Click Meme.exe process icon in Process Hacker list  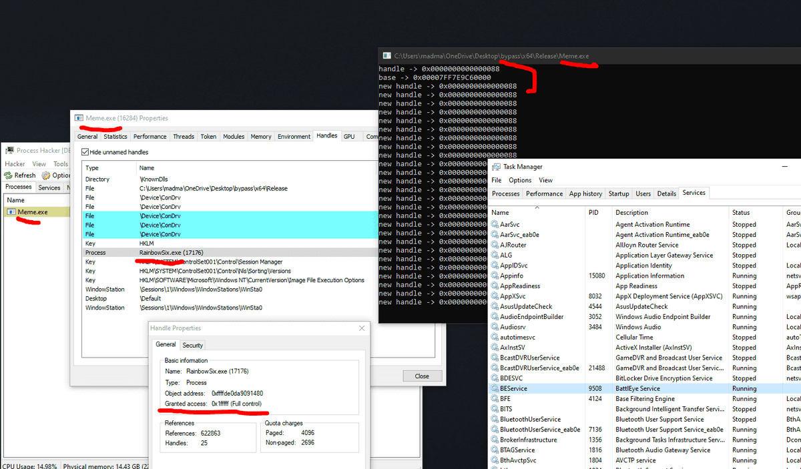point(12,212)
